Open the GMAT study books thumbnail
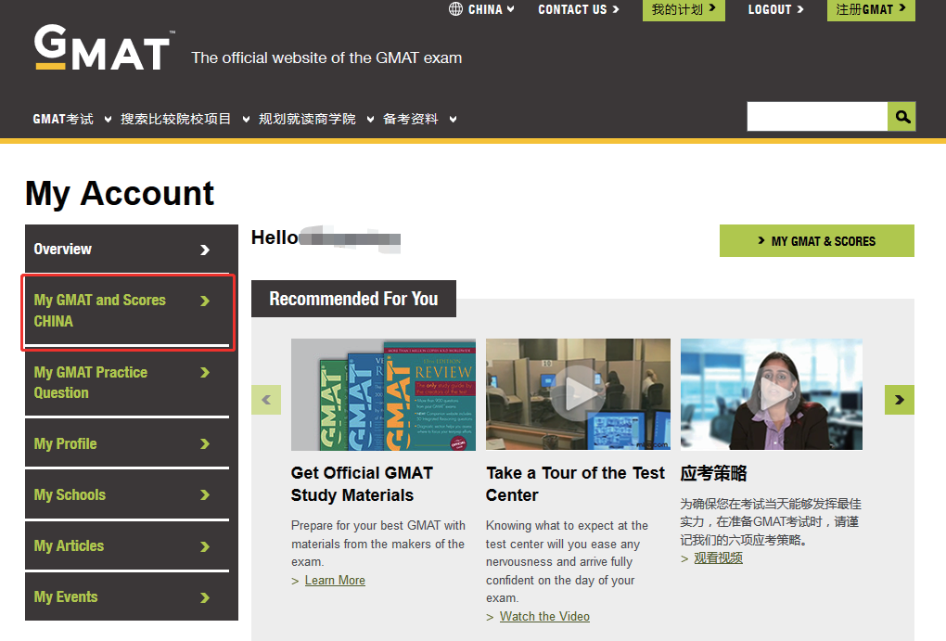Viewport: 946px width, 641px height. 383,394
